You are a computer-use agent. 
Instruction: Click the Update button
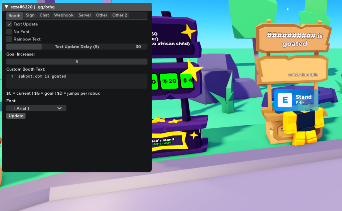[x=16, y=116]
